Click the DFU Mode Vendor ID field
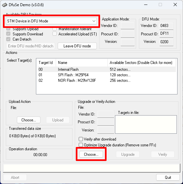The width and height of the screenshot is (183, 184). pyautogui.click(x=166, y=26)
